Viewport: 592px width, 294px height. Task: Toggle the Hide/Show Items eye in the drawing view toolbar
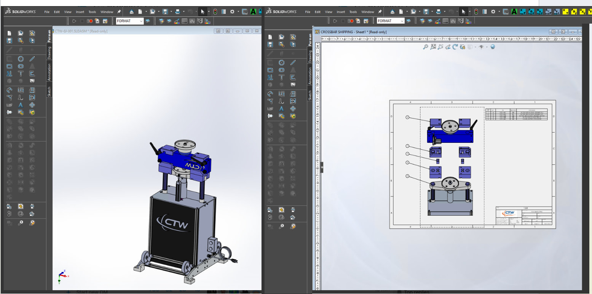481,47
